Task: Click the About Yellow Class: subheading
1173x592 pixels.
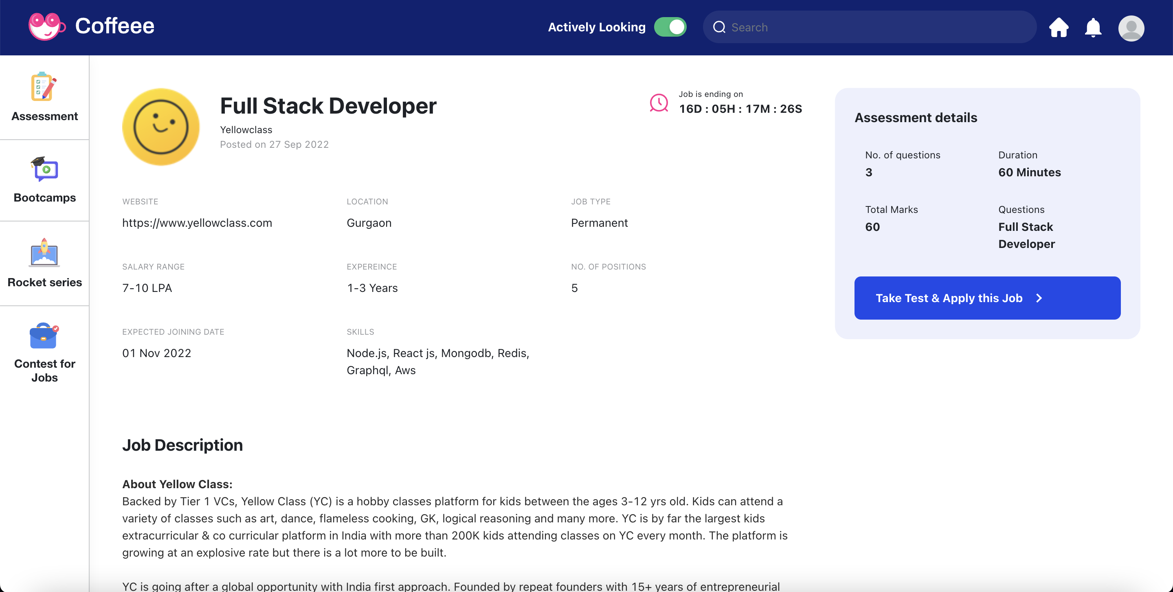Action: (x=177, y=485)
